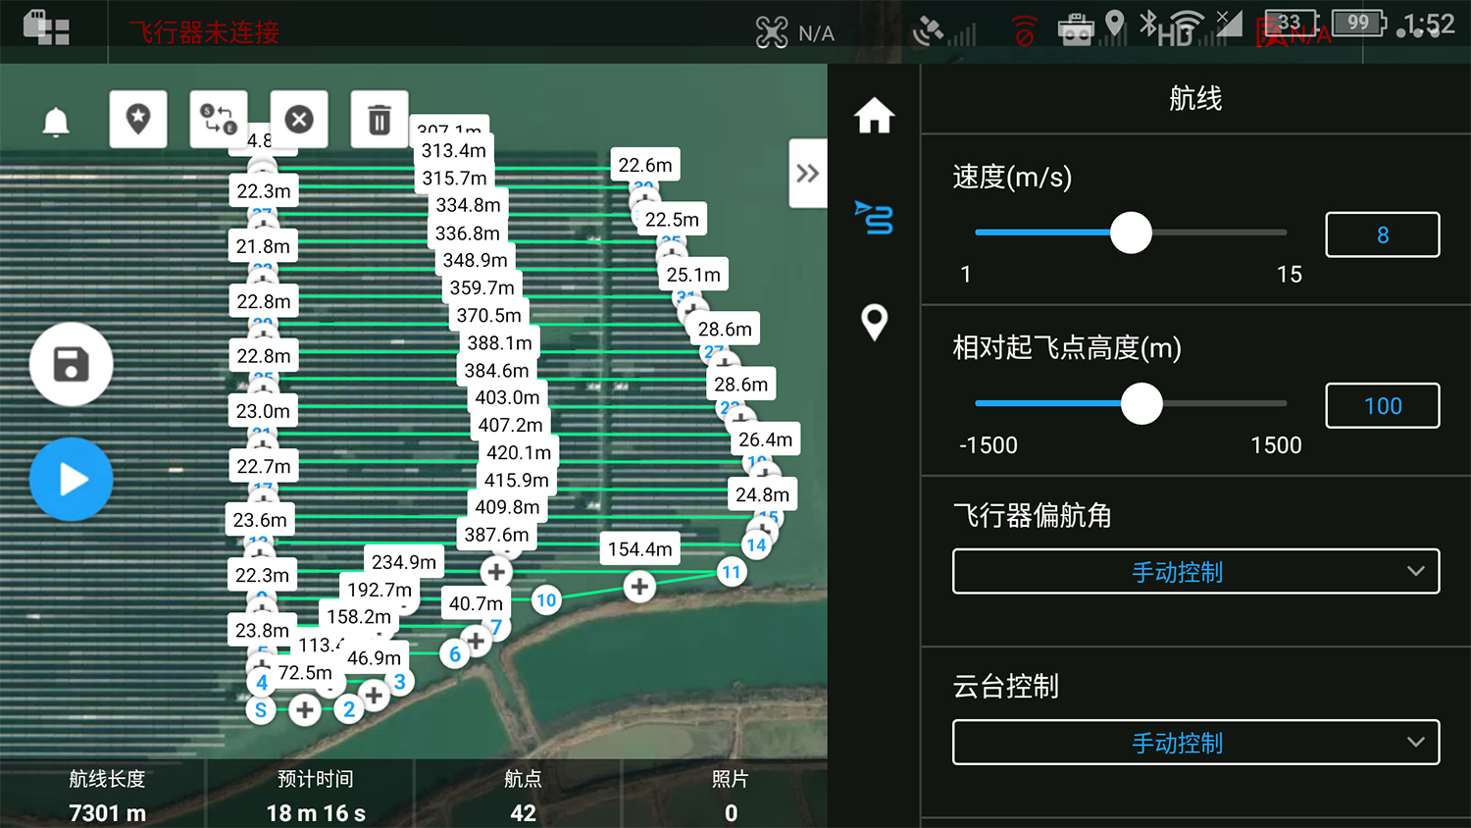The height and width of the screenshot is (828, 1471).
Task: Open the 云台控制 manual control dropdown
Action: pos(1195,743)
